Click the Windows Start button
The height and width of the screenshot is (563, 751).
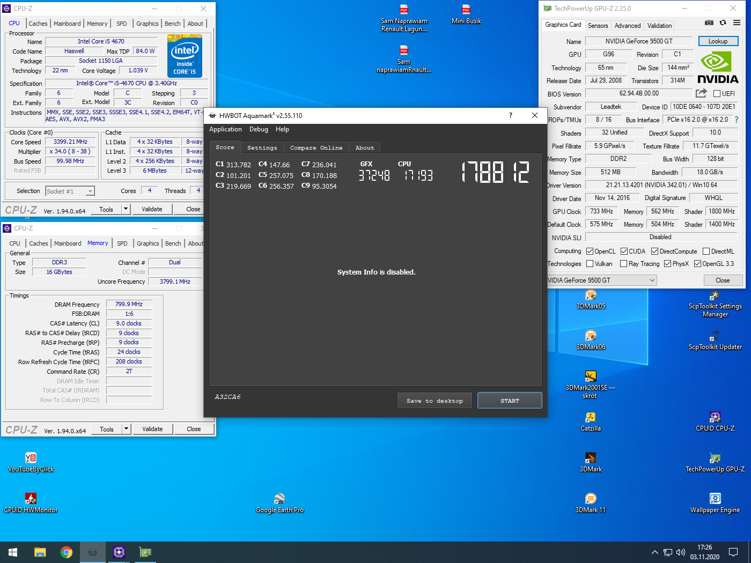pos(13,552)
